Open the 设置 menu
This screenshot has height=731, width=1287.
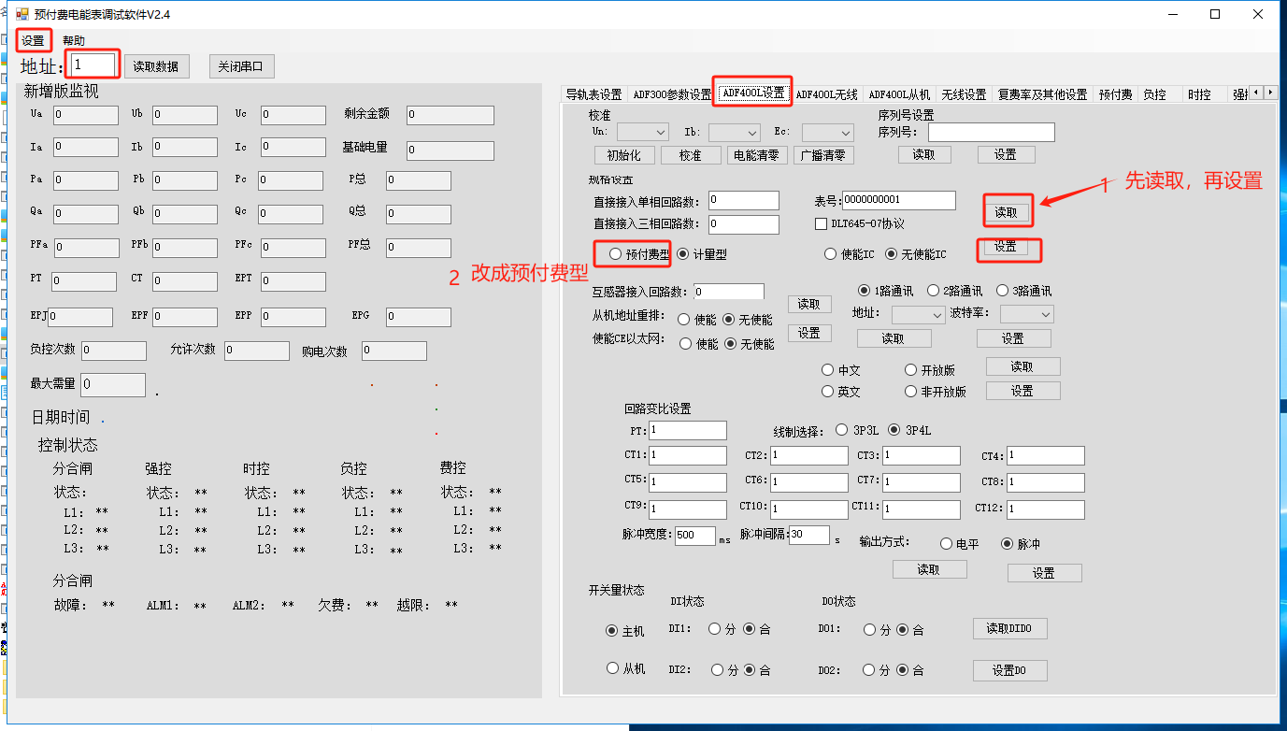point(33,40)
